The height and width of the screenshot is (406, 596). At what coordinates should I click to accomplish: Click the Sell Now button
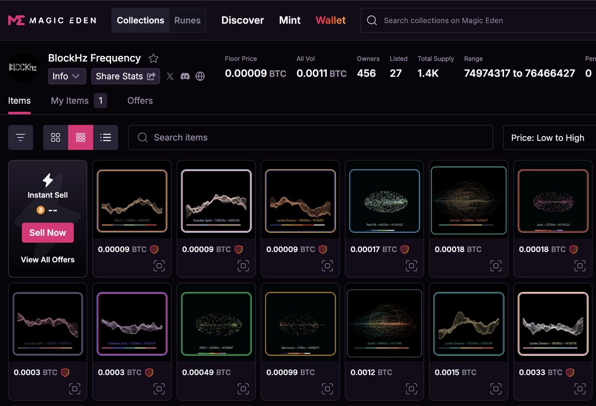coord(48,233)
